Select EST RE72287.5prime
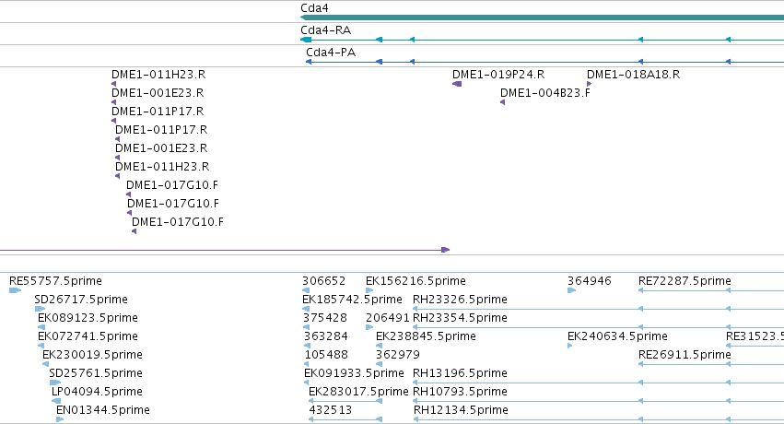Screen dimensions: 784x424 pyautogui.click(x=685, y=281)
